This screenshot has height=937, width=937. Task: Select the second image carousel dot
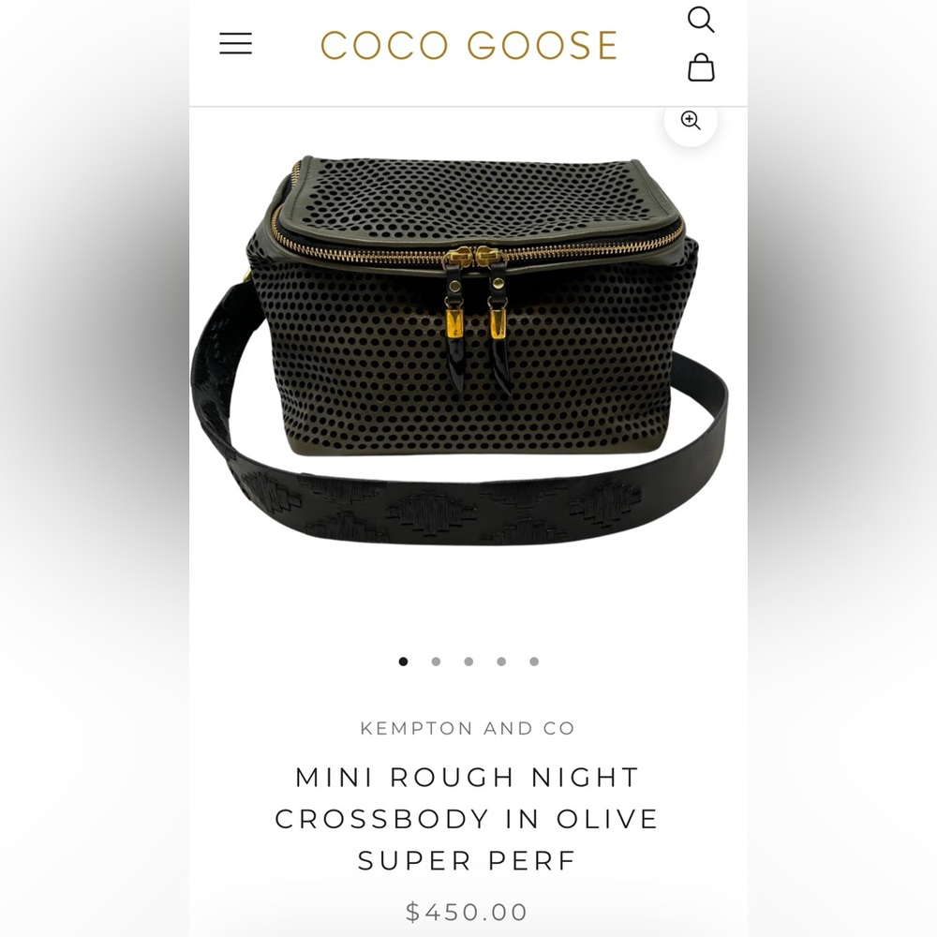click(437, 662)
